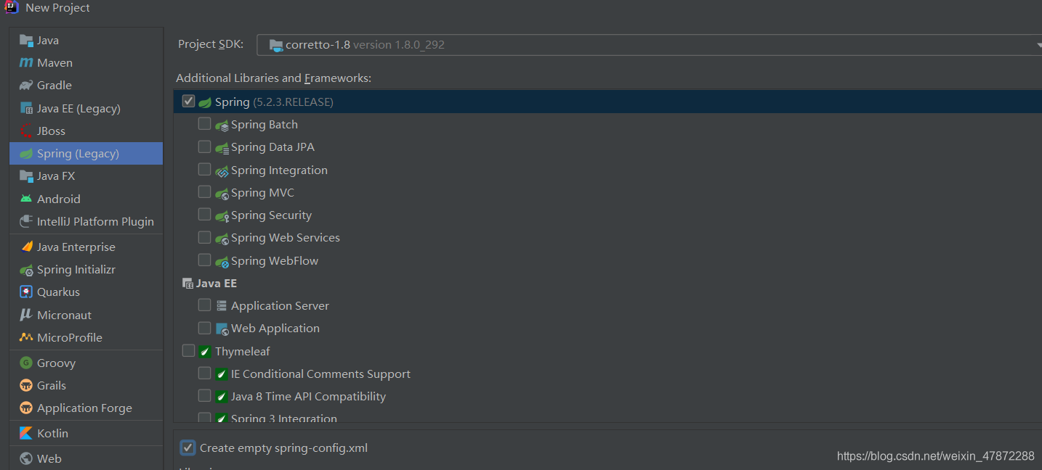
Task: Click the Grails icon
Action: [26, 386]
